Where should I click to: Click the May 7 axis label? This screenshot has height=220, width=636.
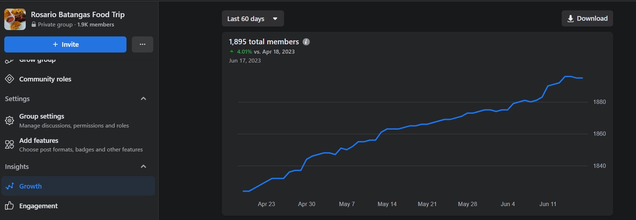347,204
